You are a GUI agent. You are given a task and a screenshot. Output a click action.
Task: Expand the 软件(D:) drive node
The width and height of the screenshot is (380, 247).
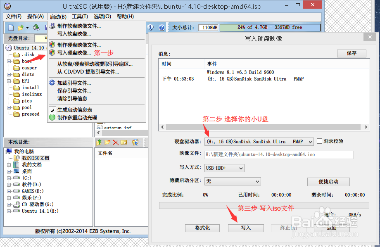pyautogui.click(x=9, y=185)
